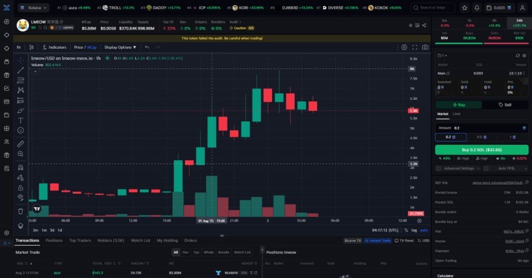Select the long position forecasting tool

click(21, 101)
